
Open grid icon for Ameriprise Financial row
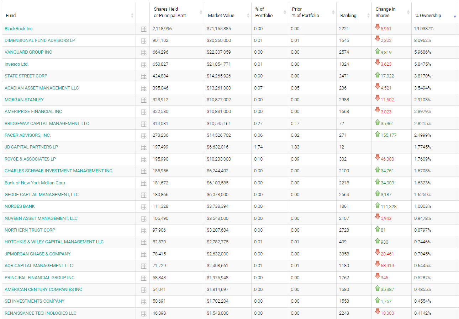coord(144,112)
